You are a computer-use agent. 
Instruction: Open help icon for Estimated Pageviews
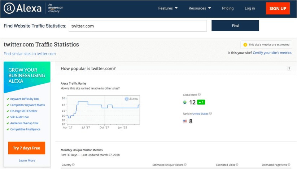[289, 164]
